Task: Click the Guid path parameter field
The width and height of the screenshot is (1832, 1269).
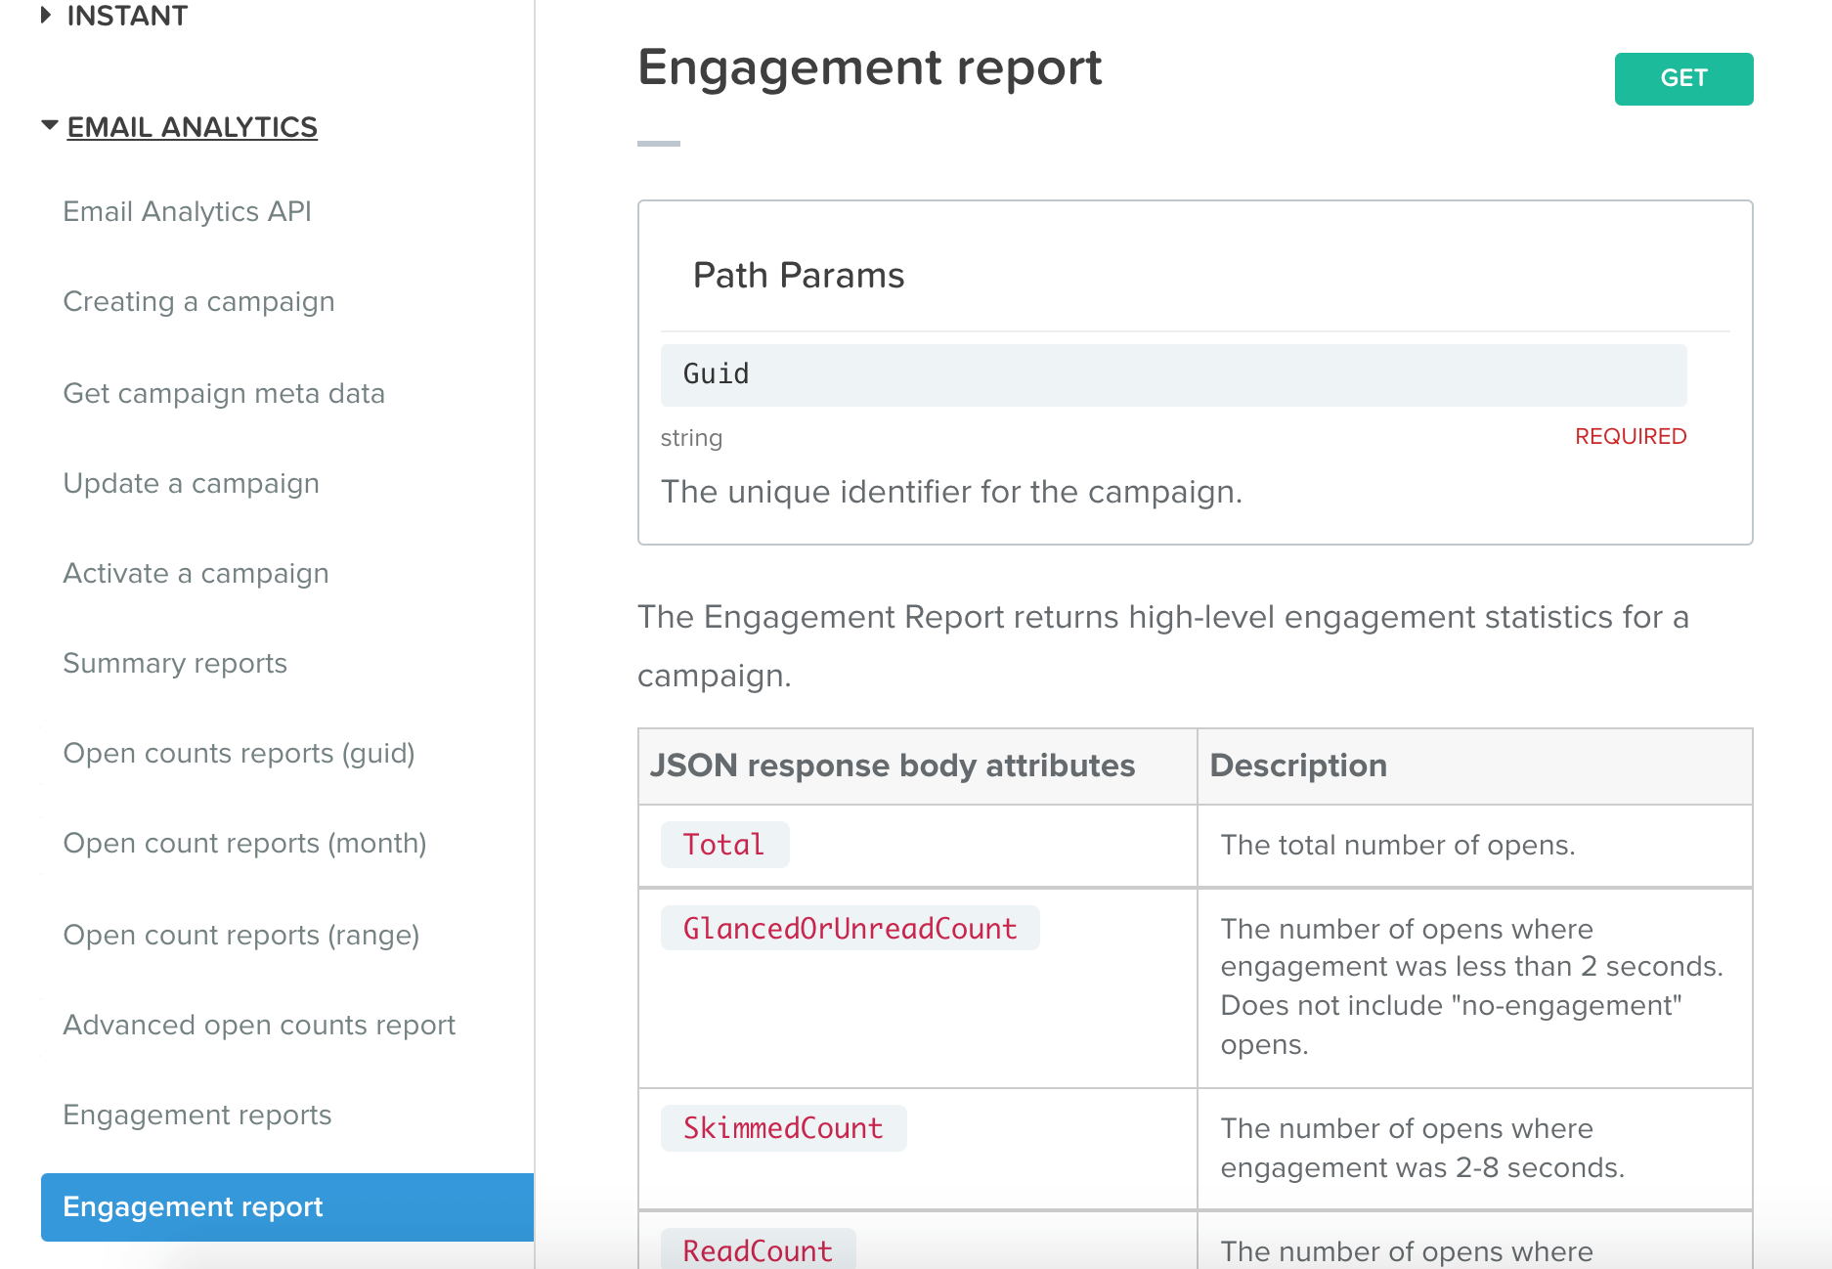Action: pos(1172,374)
